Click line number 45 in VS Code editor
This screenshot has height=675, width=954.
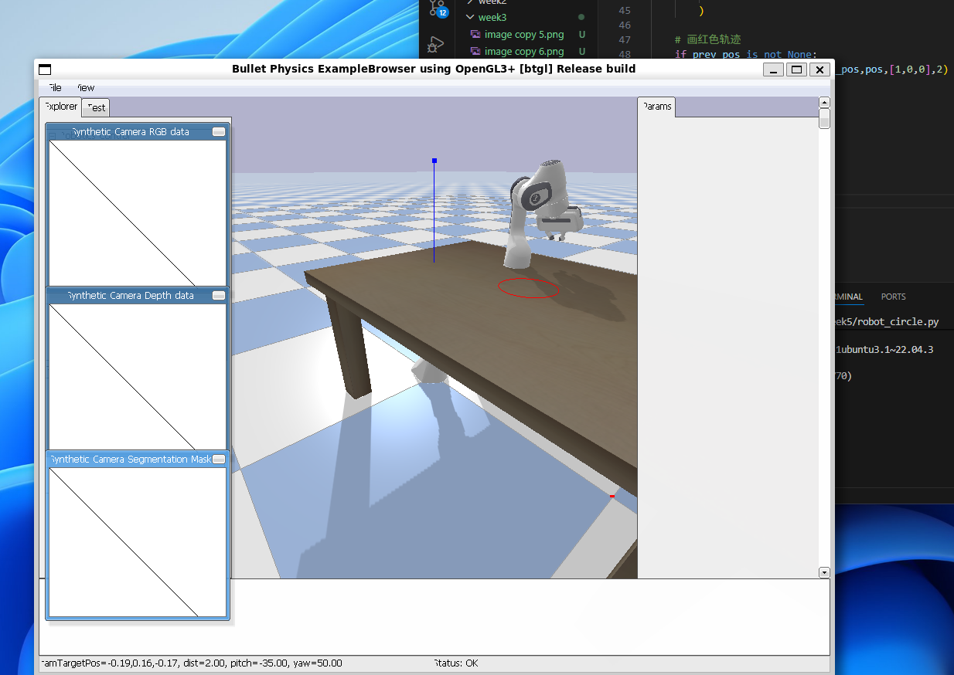tap(625, 11)
